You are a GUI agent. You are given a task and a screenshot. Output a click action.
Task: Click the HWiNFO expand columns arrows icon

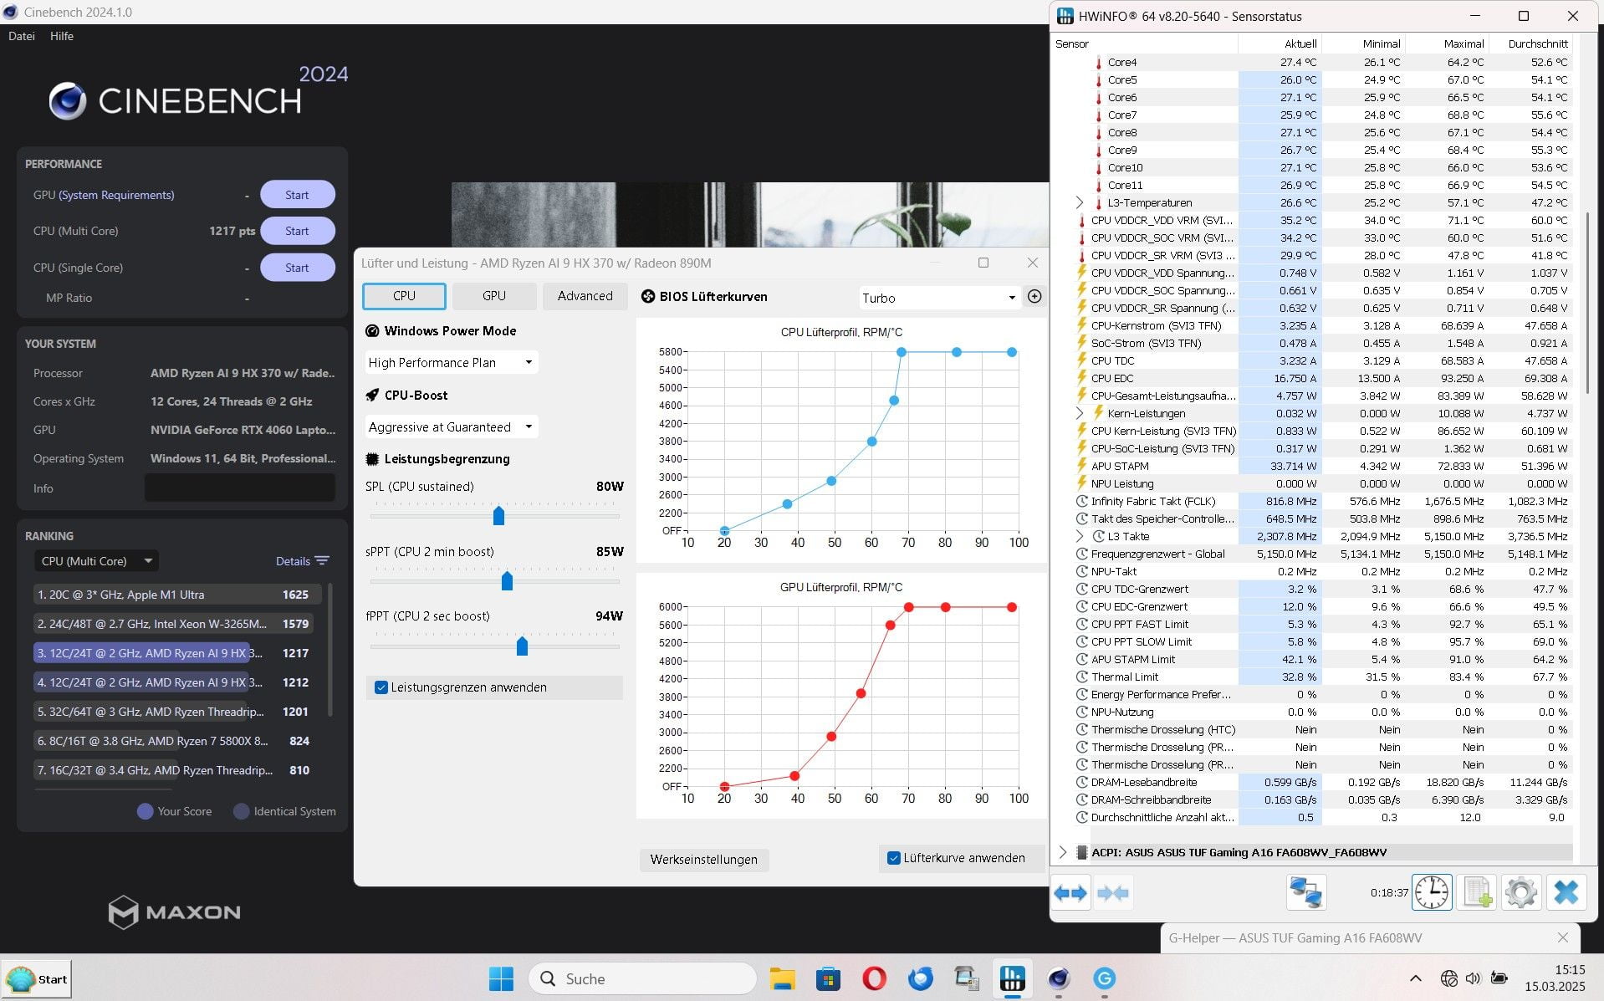tap(1070, 893)
